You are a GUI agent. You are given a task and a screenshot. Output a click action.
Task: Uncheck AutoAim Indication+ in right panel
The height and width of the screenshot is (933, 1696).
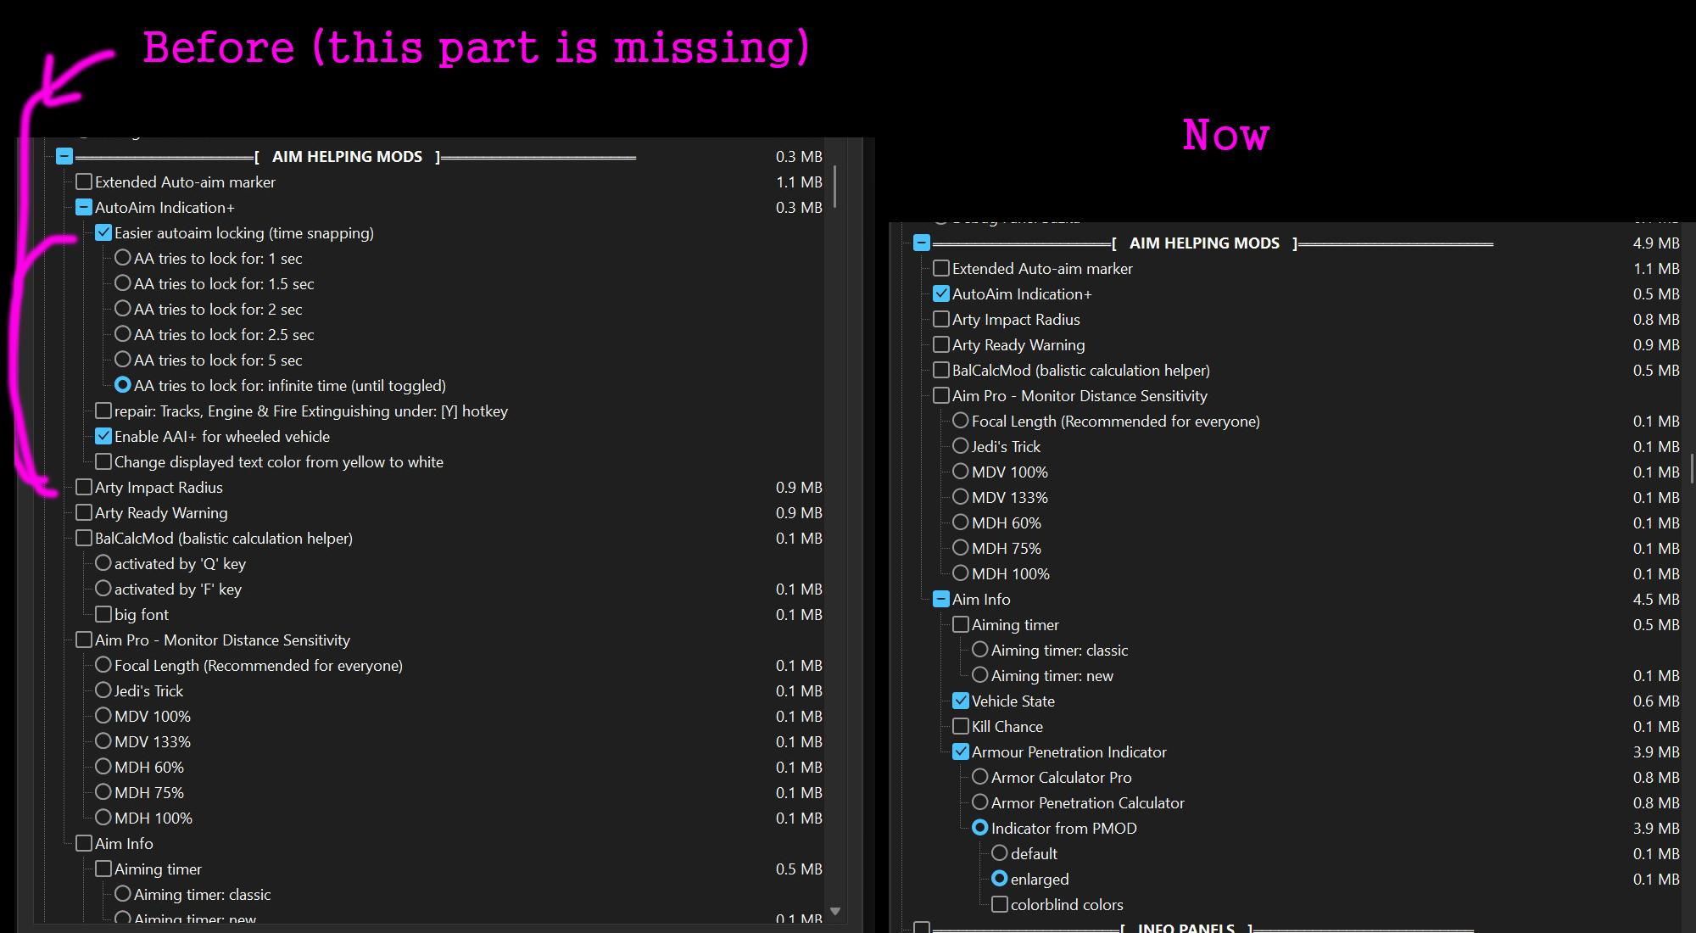940,293
